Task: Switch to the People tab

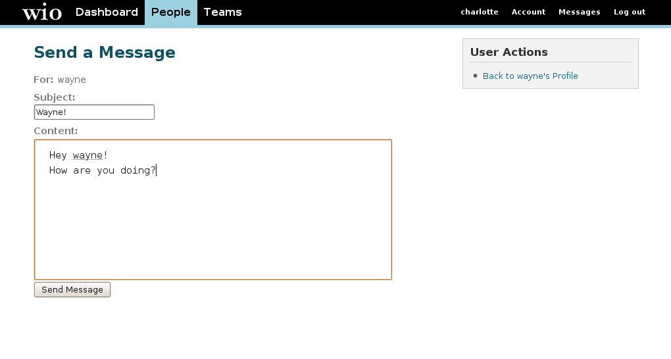Action: (x=171, y=12)
